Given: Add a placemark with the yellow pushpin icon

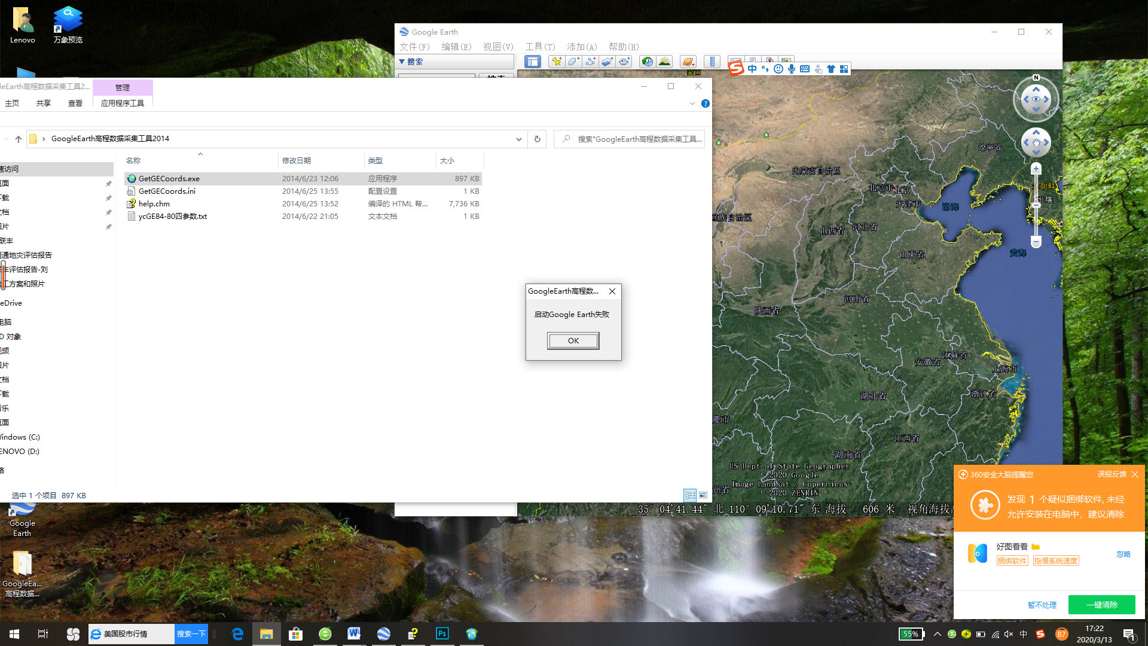Looking at the screenshot, I should tap(557, 62).
